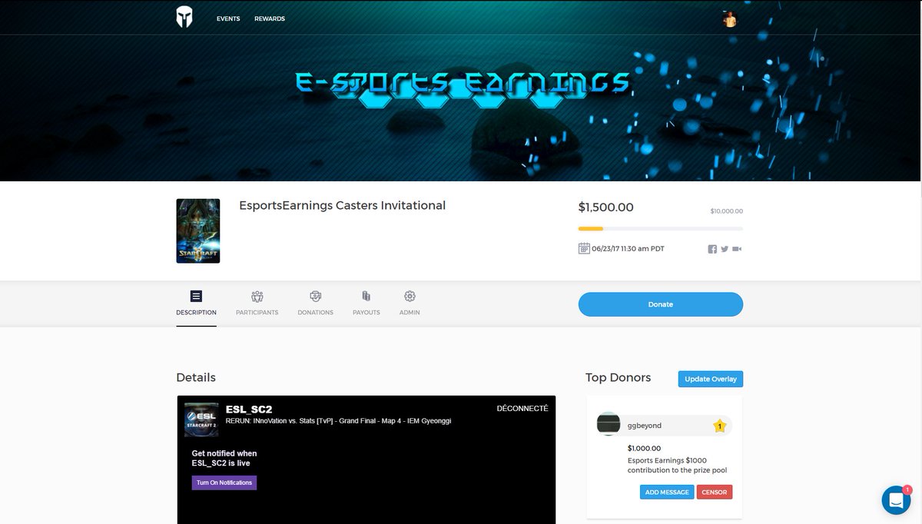Viewport: 922px width, 524px height.
Task: Switch to the Admin tab label
Action: coord(410,313)
